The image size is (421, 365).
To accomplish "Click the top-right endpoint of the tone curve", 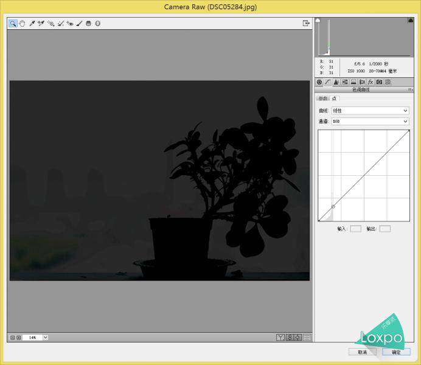I will coord(409,131).
